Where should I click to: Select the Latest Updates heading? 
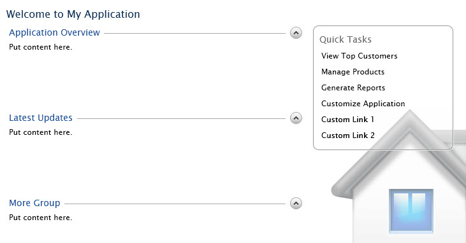[x=41, y=118]
